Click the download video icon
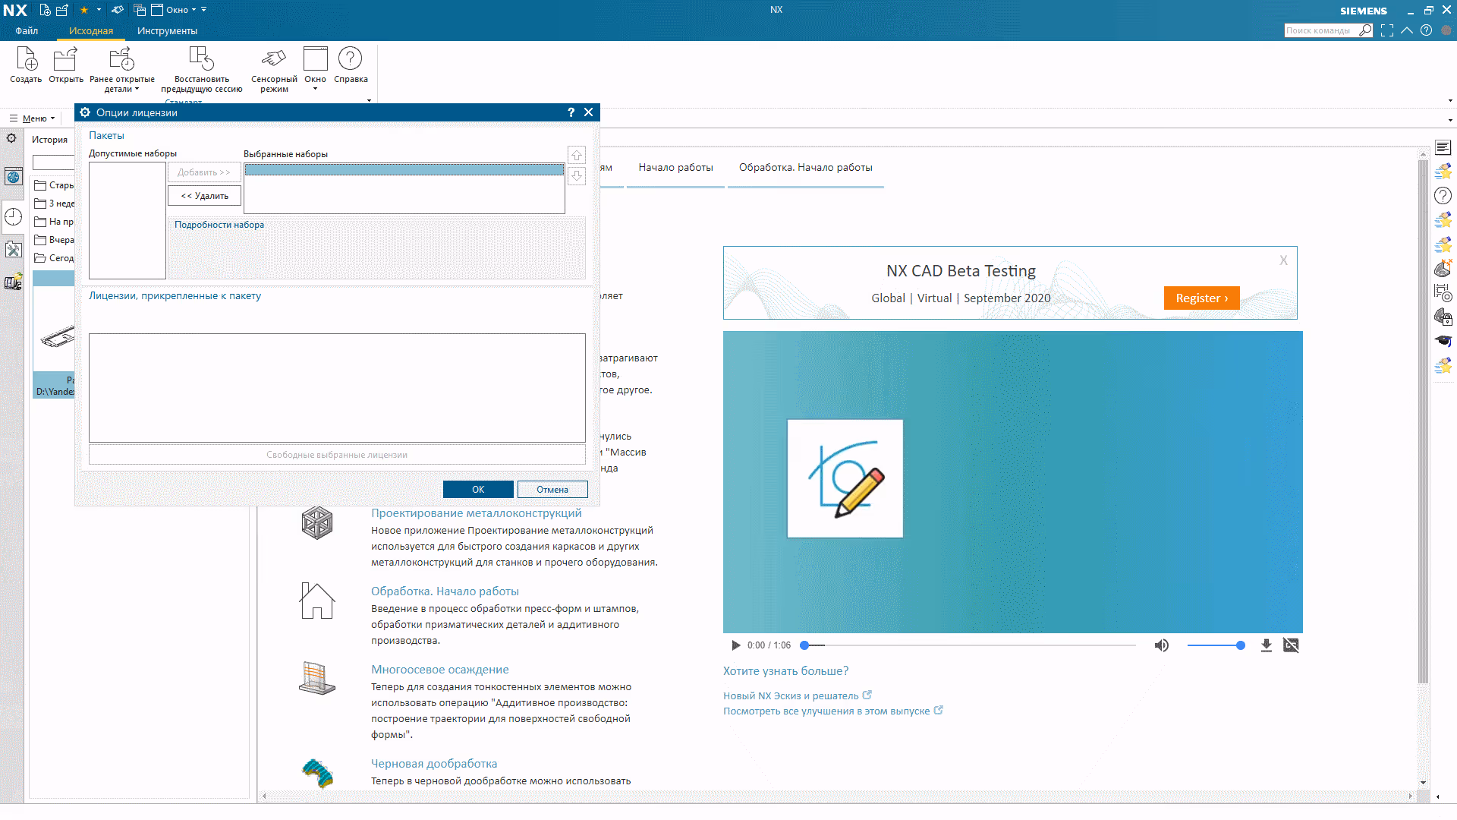The image size is (1457, 820). click(x=1266, y=645)
